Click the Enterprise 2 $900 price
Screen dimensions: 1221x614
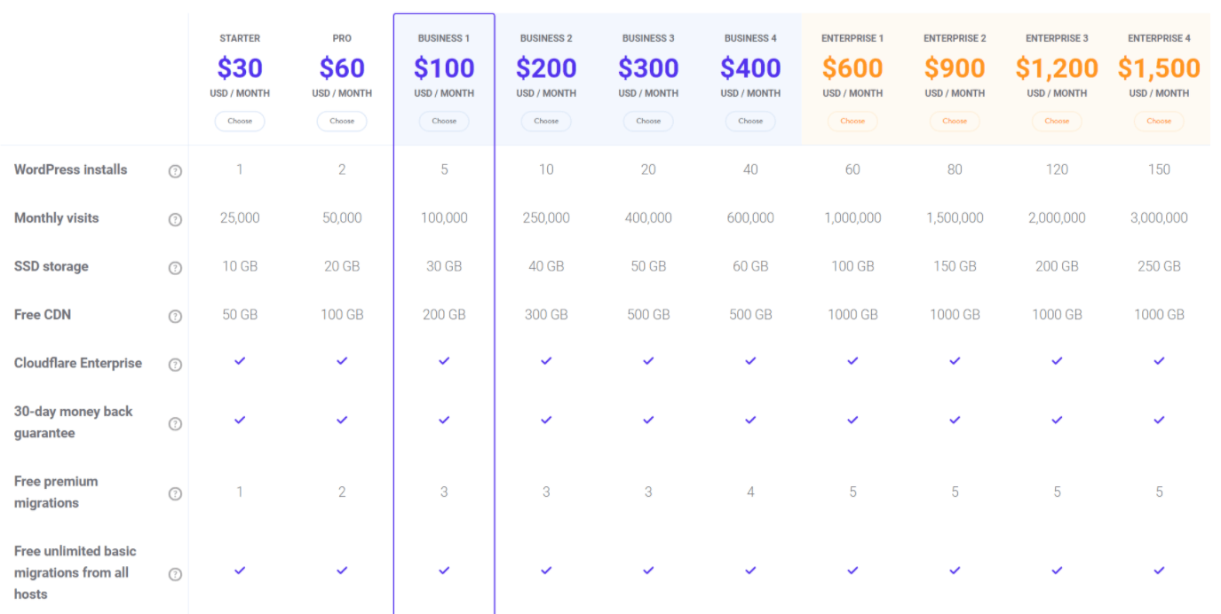pyautogui.click(x=955, y=67)
